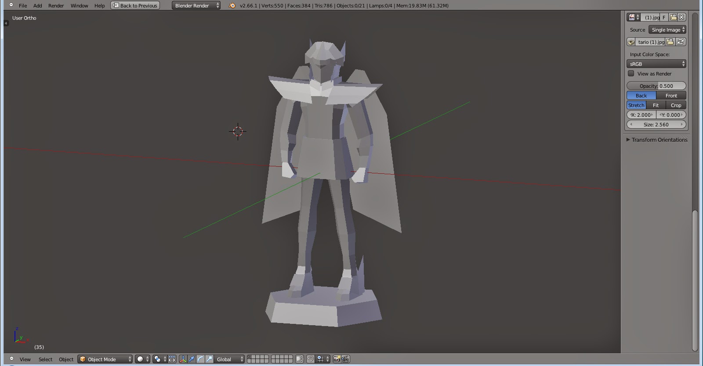Click the orange cube in Object Mode
Screen dimensions: 703x366
83,359
